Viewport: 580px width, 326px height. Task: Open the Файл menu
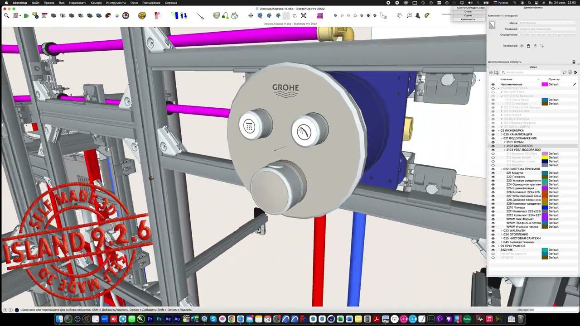(35, 3)
